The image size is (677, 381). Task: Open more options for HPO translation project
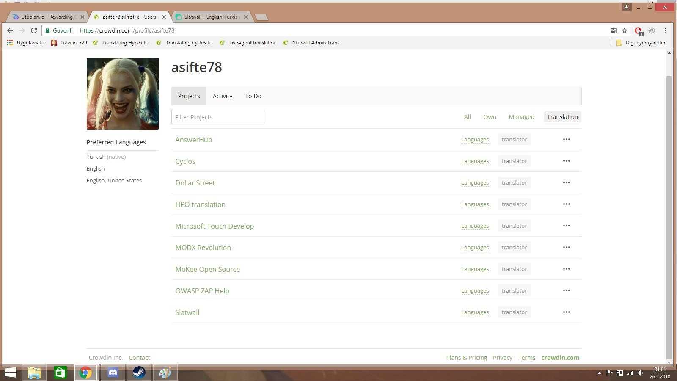pyautogui.click(x=567, y=204)
